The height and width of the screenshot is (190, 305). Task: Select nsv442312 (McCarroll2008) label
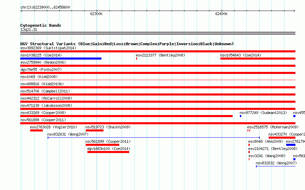point(46,98)
